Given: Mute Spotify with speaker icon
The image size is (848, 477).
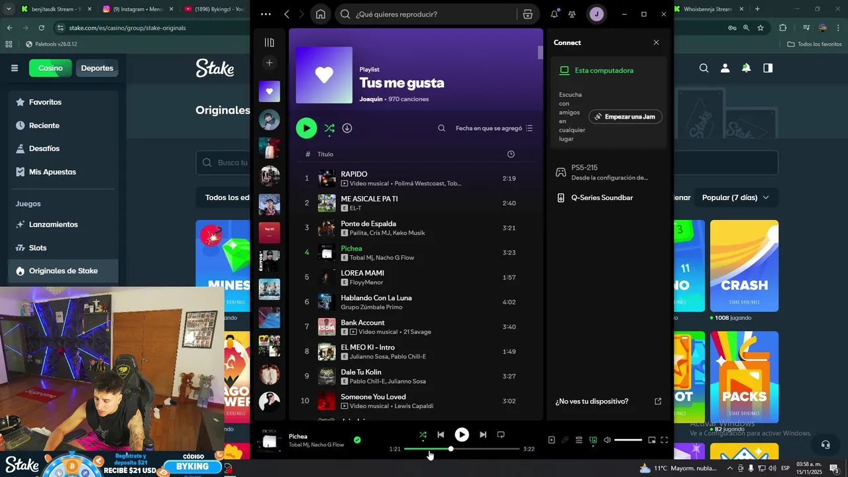Looking at the screenshot, I should [607, 440].
